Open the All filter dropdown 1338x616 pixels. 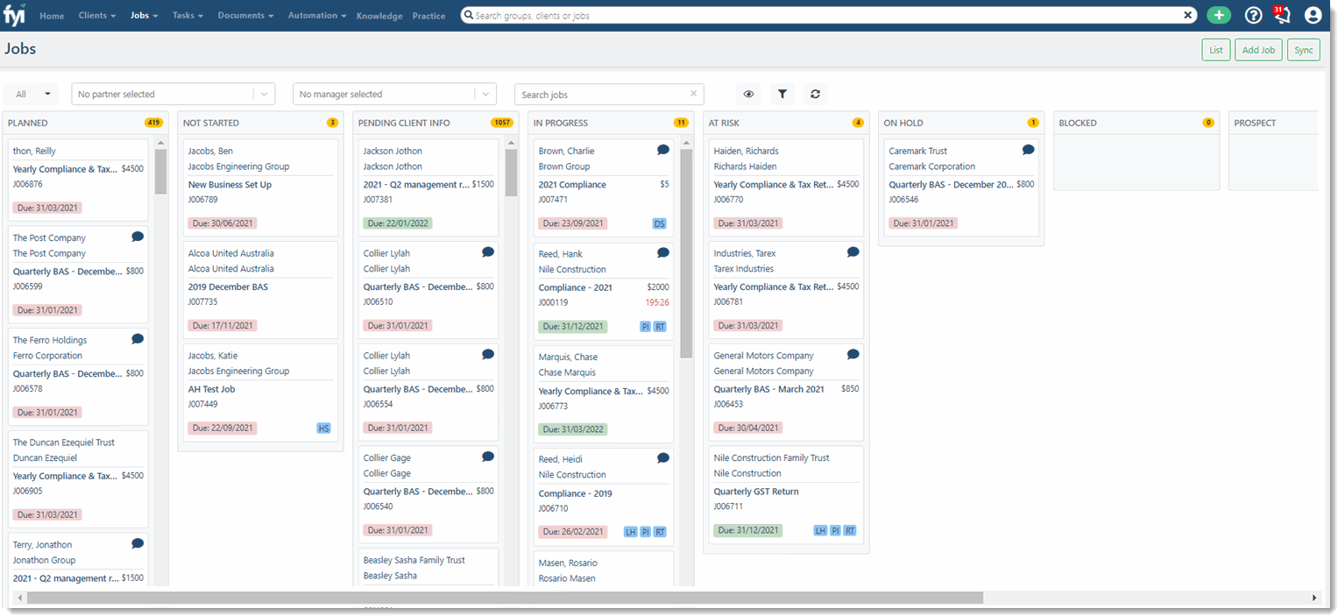click(31, 94)
